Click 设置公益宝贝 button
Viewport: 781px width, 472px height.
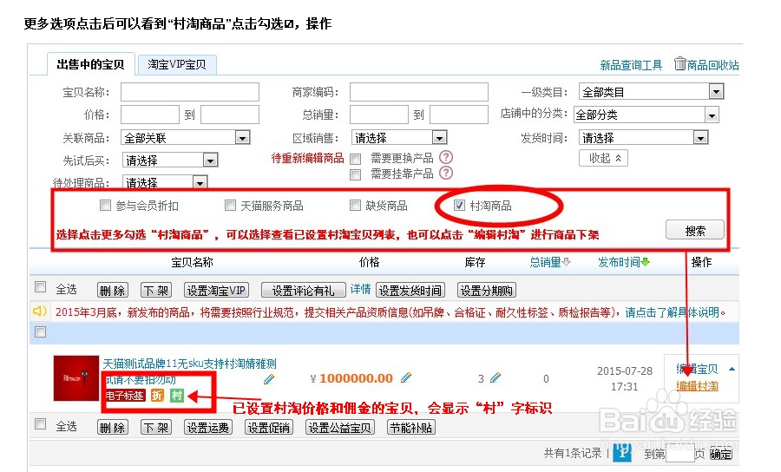click(339, 427)
